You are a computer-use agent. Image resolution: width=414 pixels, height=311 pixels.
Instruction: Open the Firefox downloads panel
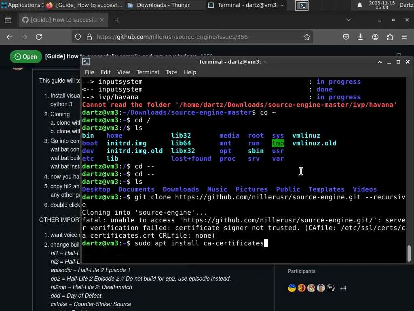360,37
